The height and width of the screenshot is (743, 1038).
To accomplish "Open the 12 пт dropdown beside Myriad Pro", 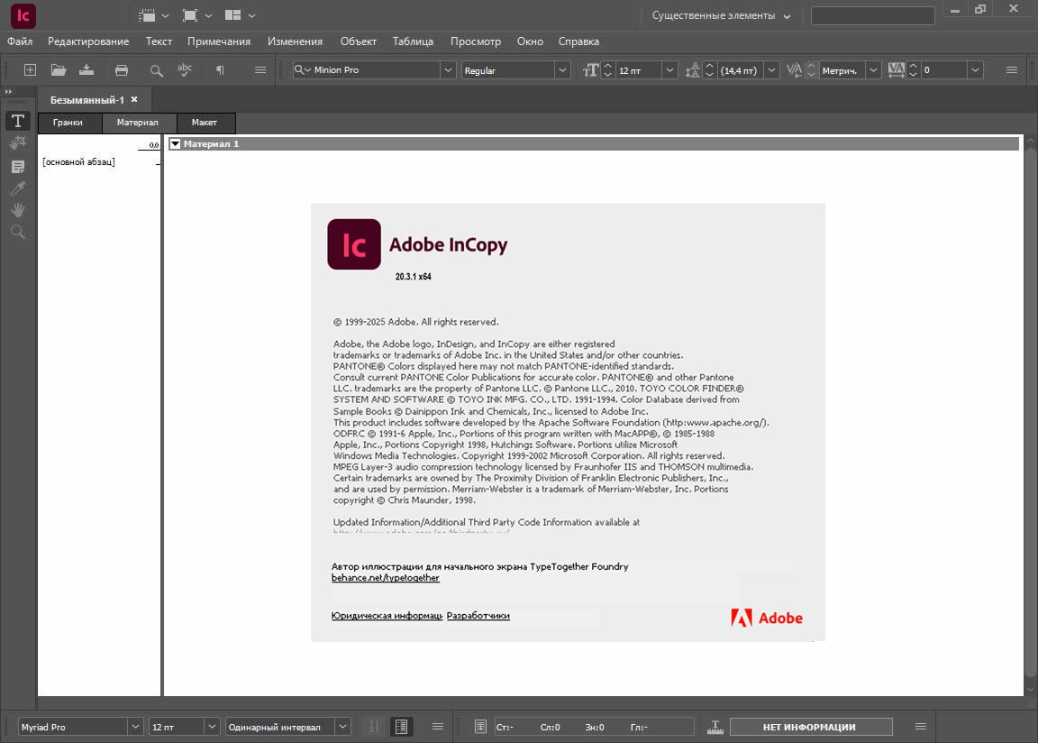I will [212, 727].
